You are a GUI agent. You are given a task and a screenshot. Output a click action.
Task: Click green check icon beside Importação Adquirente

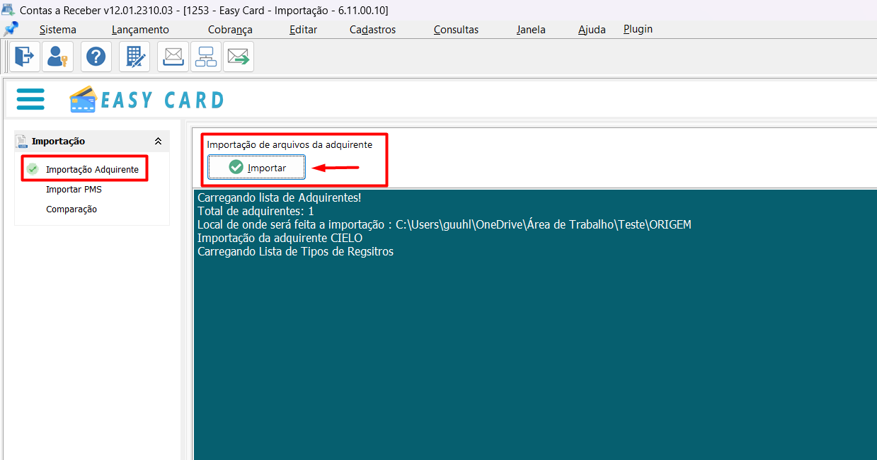tap(32, 169)
